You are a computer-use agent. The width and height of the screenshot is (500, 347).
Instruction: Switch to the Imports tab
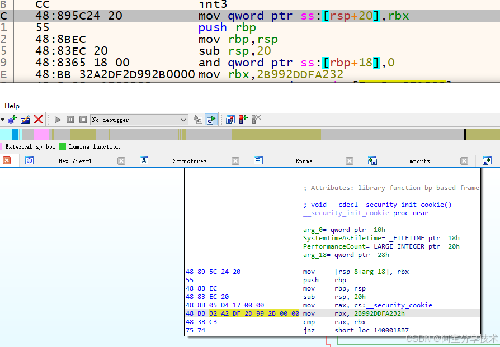click(418, 161)
